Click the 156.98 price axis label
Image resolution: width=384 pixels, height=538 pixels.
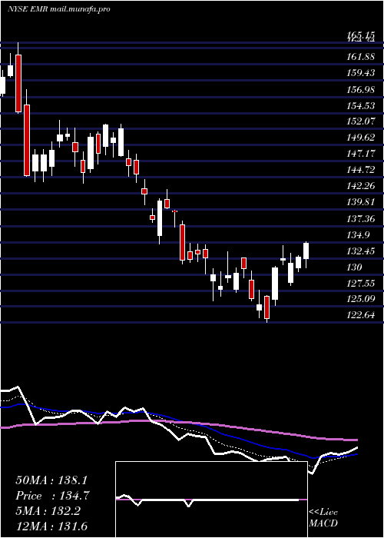[x=360, y=90]
